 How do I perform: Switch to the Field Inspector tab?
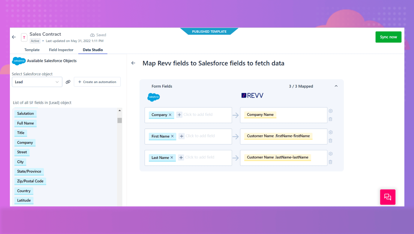pos(61,50)
